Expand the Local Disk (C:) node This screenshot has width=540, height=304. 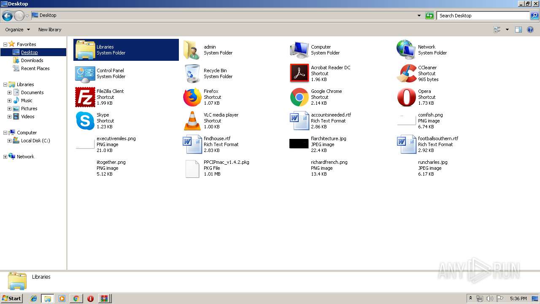click(9, 141)
